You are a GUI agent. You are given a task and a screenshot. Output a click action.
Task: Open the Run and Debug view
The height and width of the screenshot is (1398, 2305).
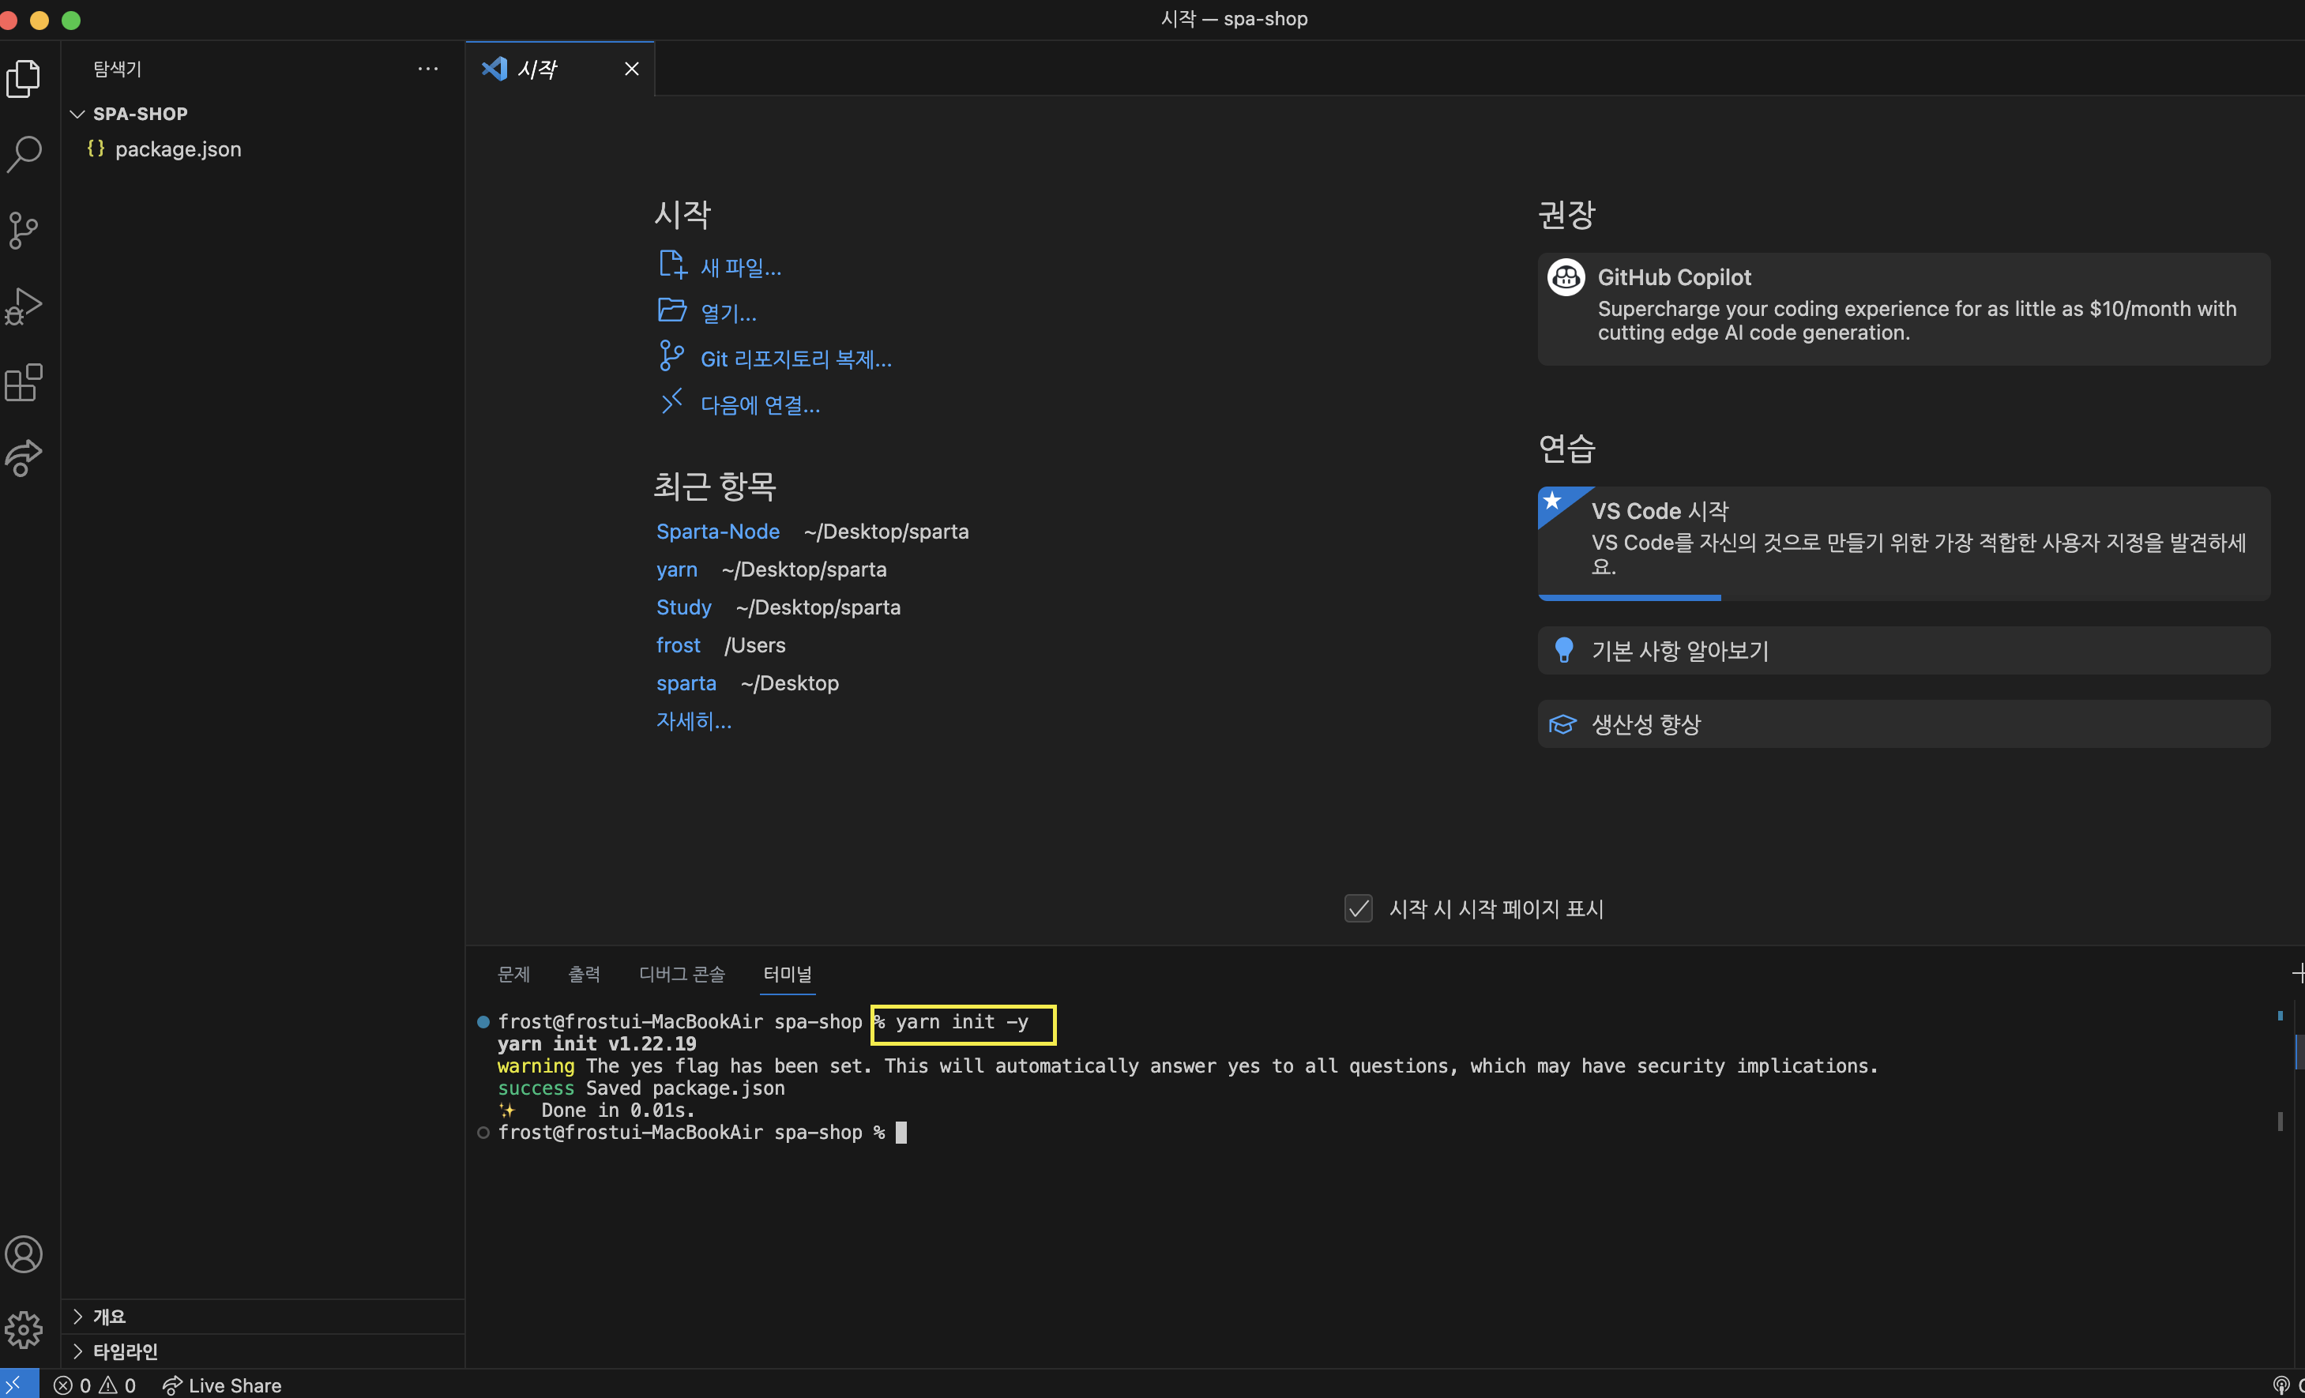pyautogui.click(x=24, y=306)
